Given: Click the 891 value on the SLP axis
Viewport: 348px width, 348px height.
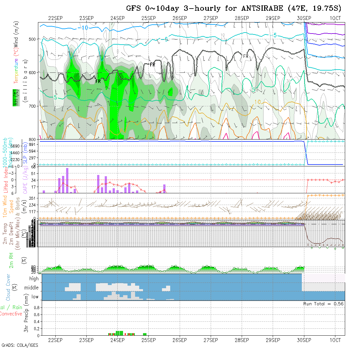Looking at the screenshot, I should point(32,145).
